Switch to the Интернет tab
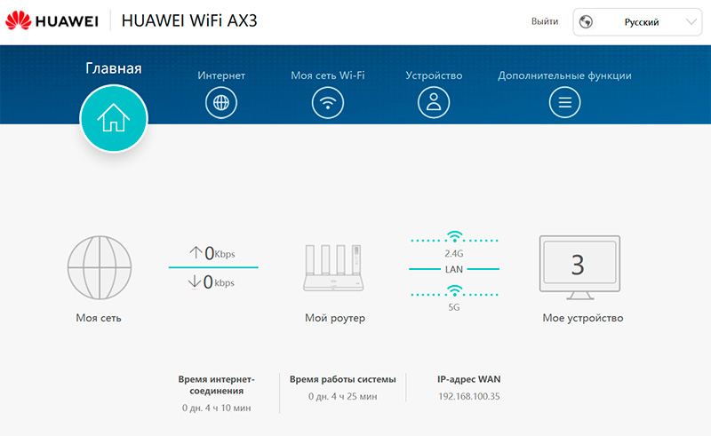This screenshot has width=711, height=436. (221, 75)
